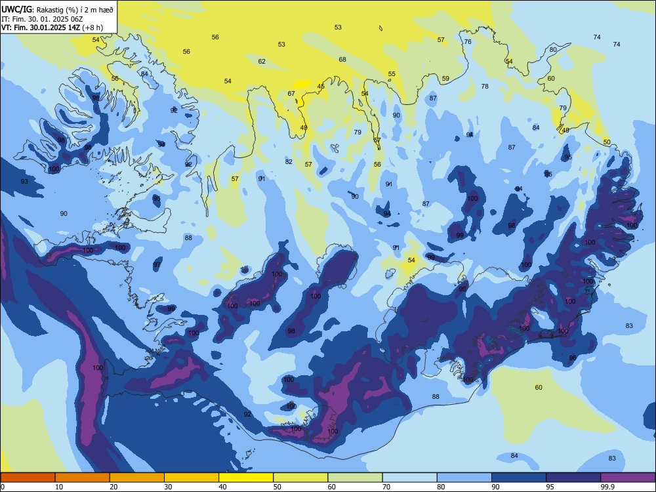Click the map value "59" on the north coast
656x492 pixels.
[445, 79]
